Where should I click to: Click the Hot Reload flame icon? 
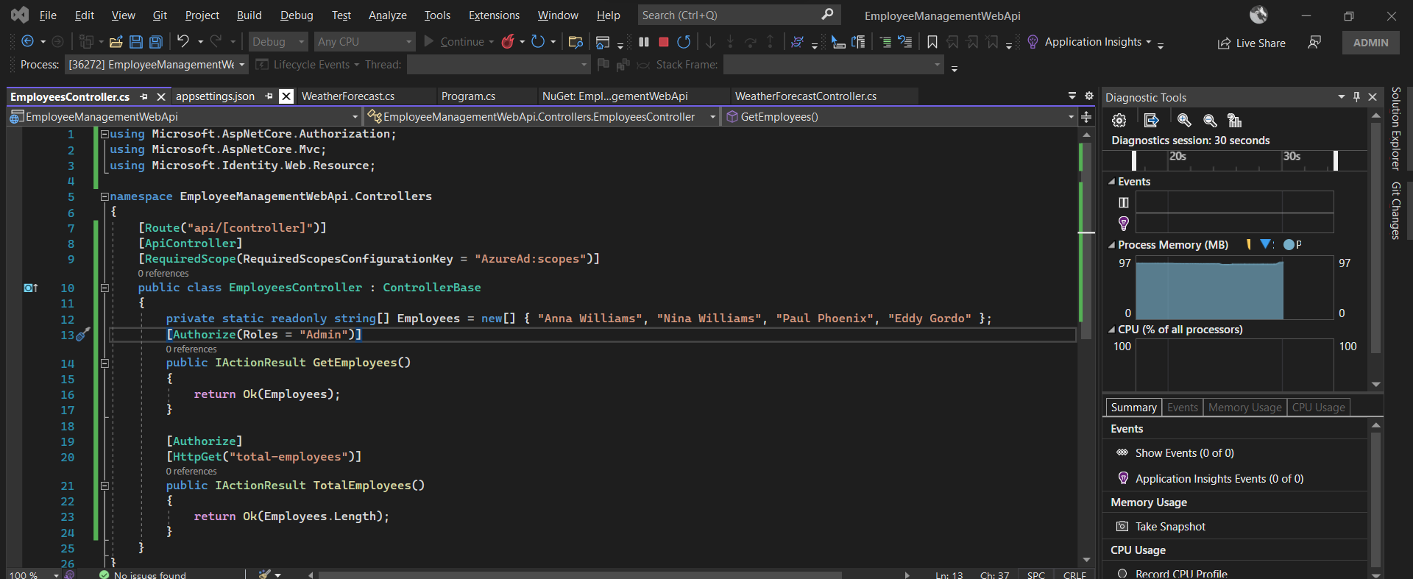(x=508, y=42)
